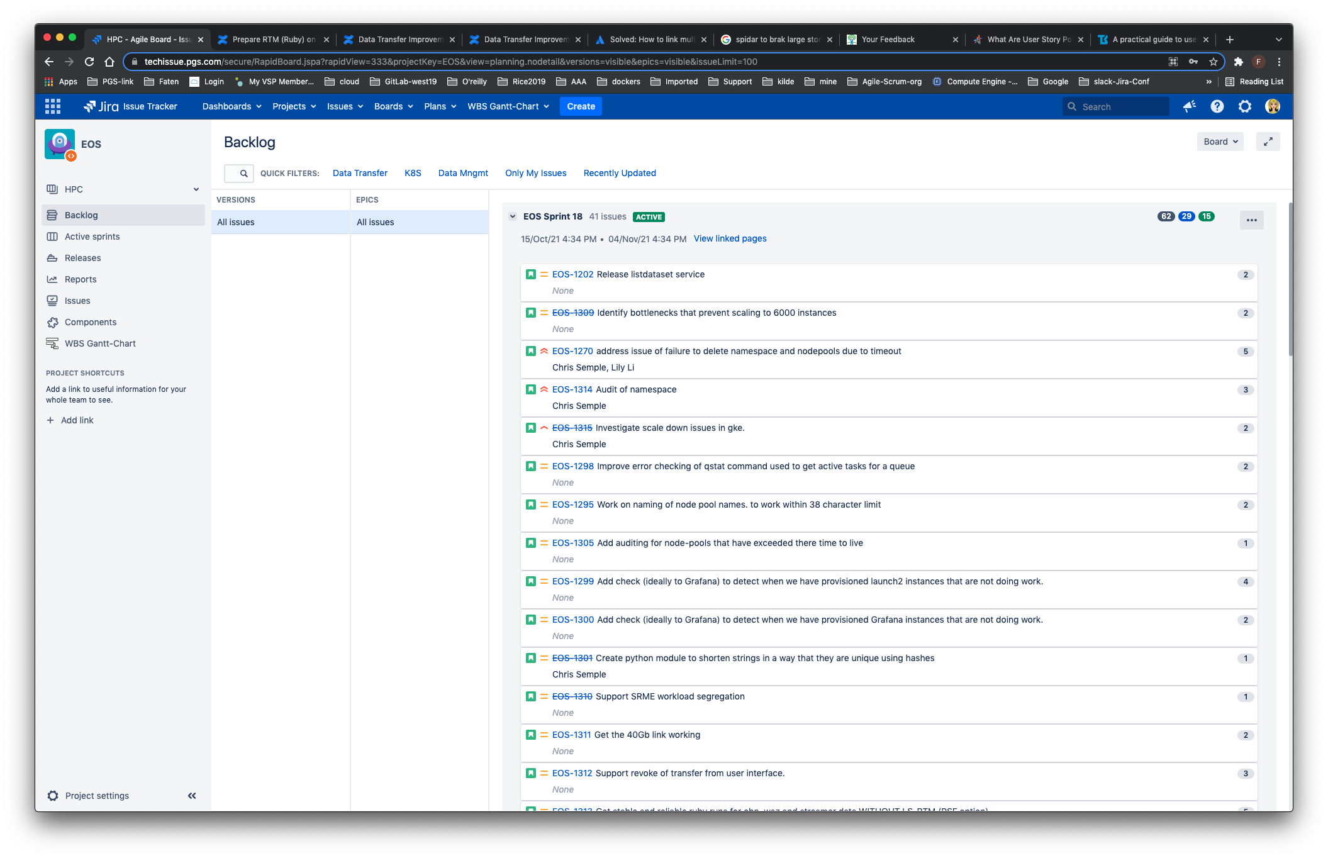Enter board fullscreen with the expand icon
Screen dimensions: 1328x858
1268,142
